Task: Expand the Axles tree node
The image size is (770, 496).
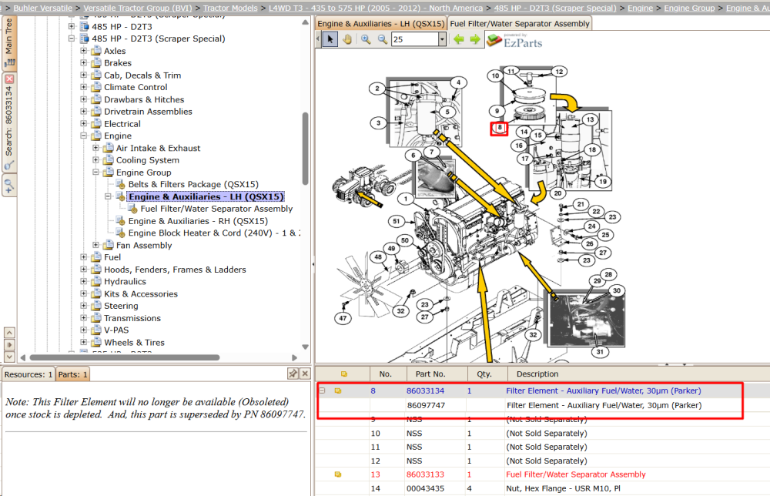Action: [83, 51]
